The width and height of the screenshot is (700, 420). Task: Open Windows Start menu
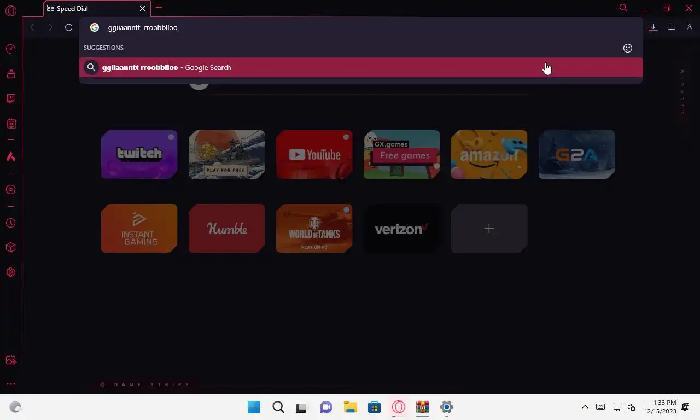tap(254, 407)
